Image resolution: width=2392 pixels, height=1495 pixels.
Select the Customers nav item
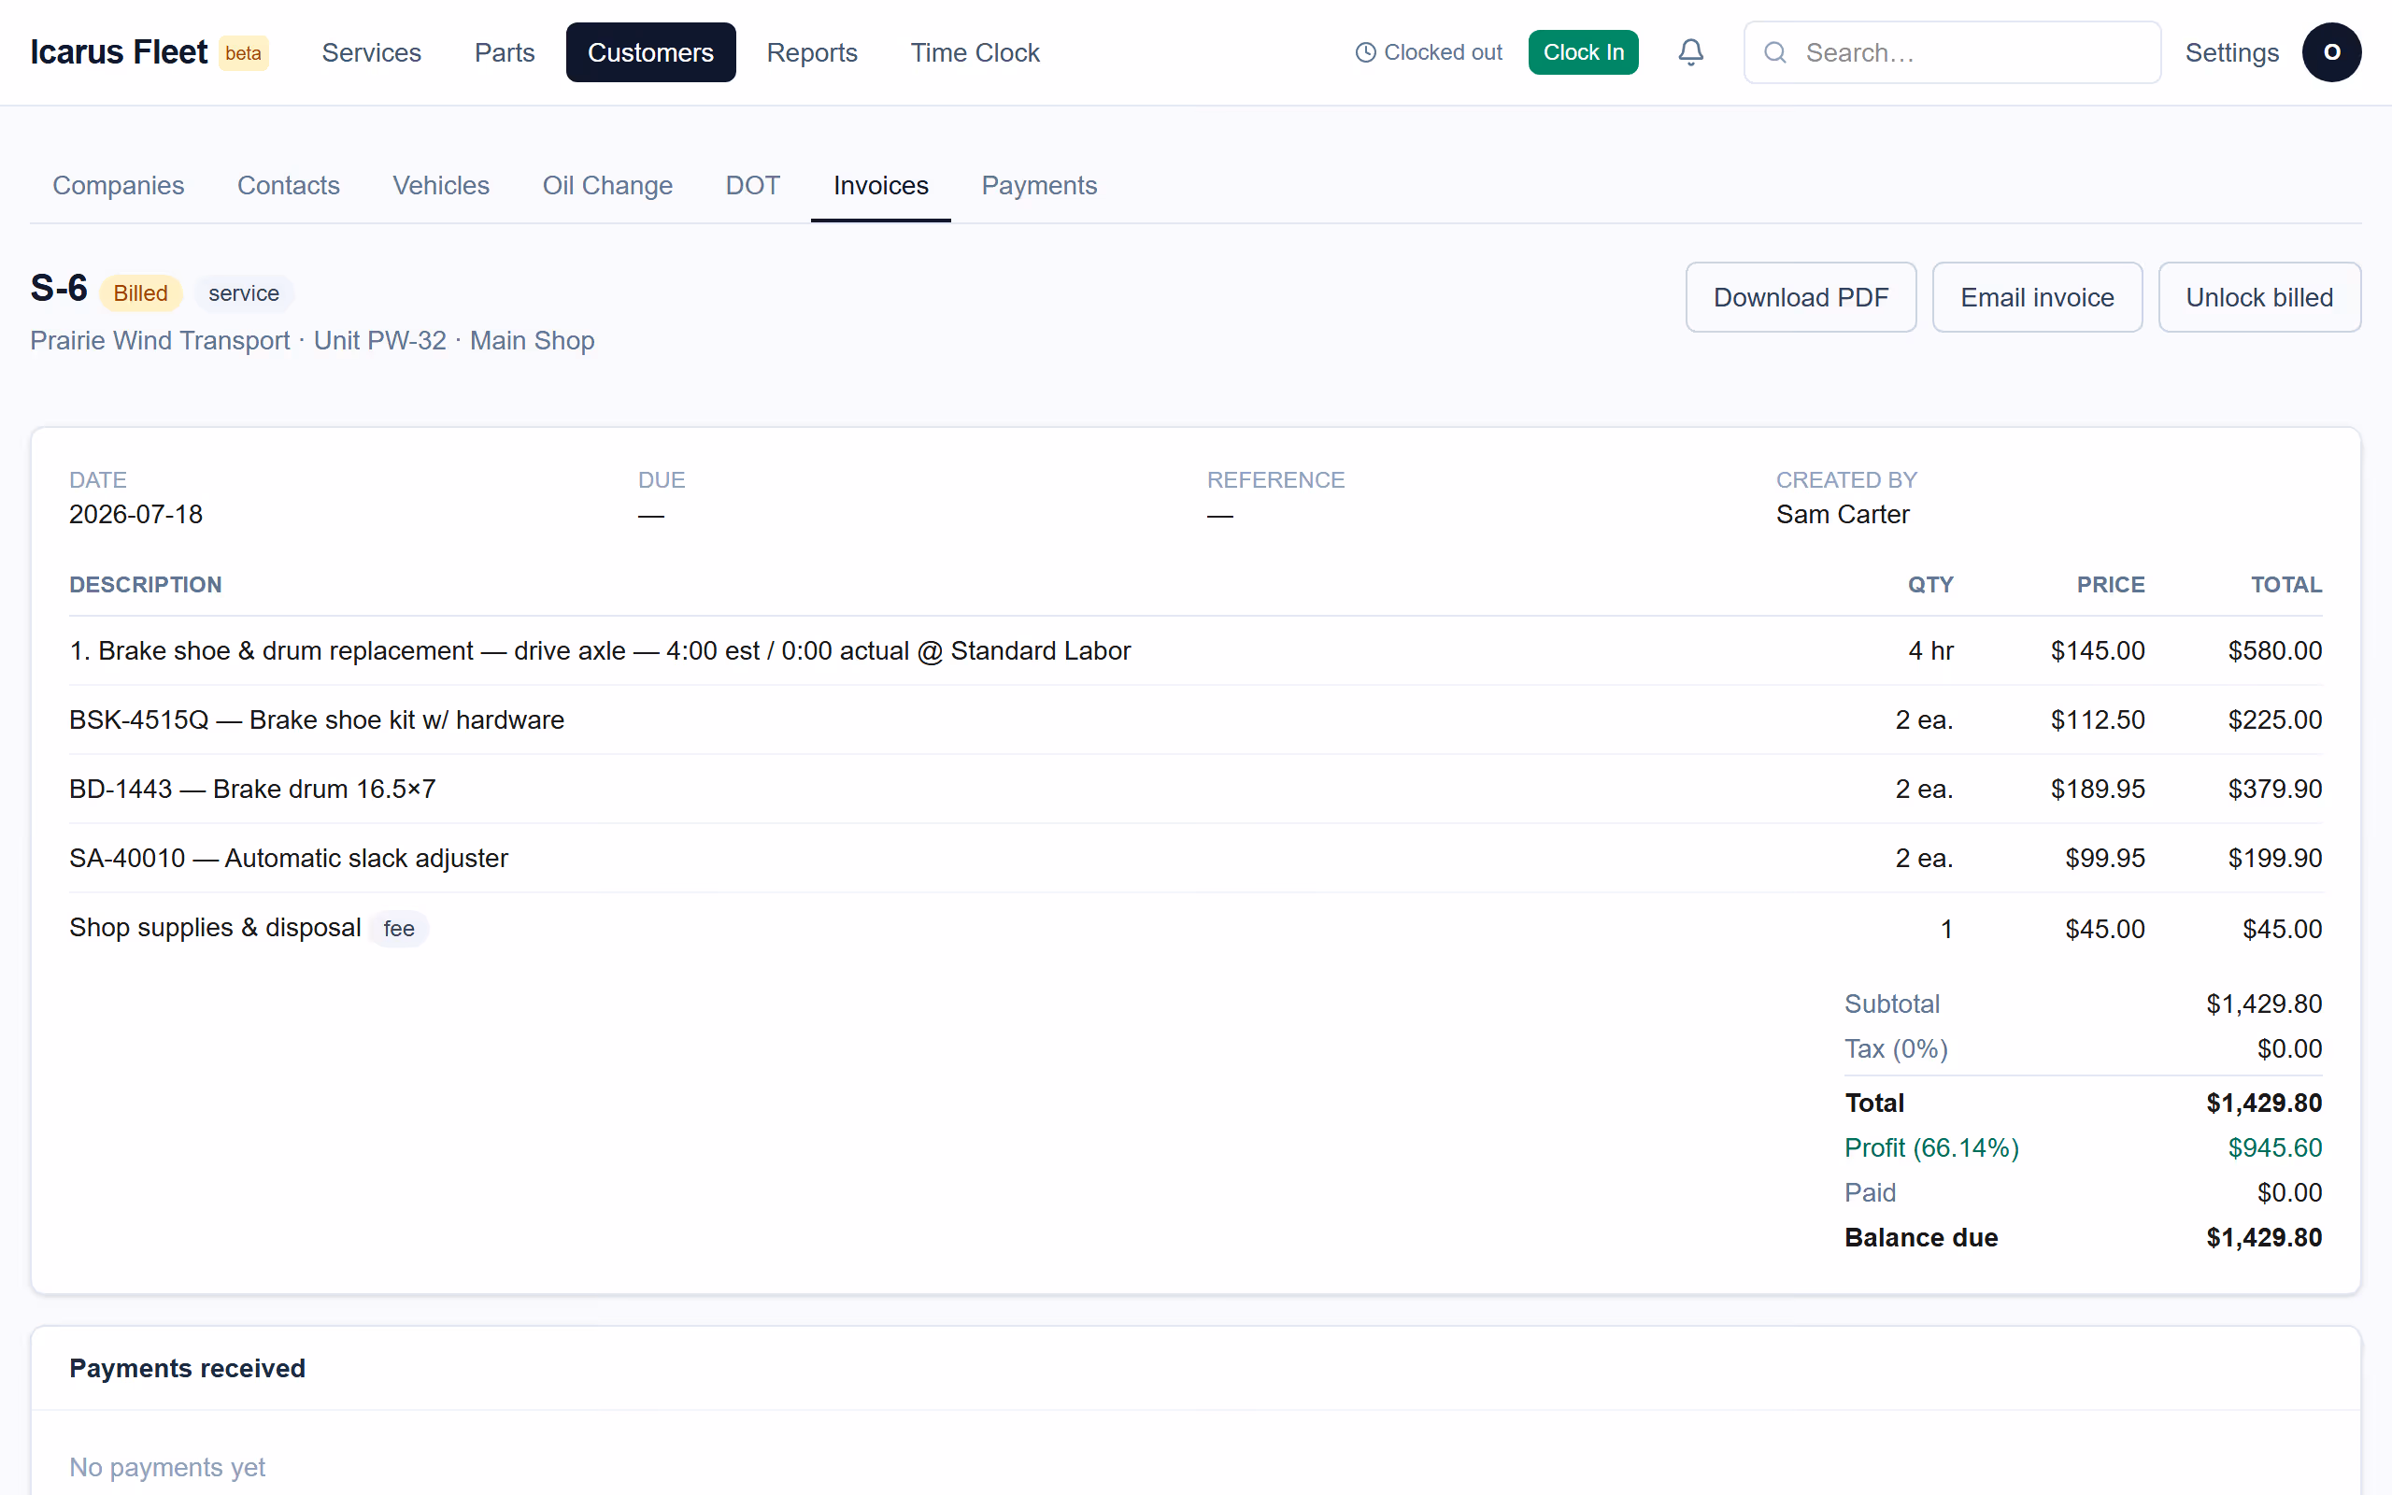tap(650, 52)
